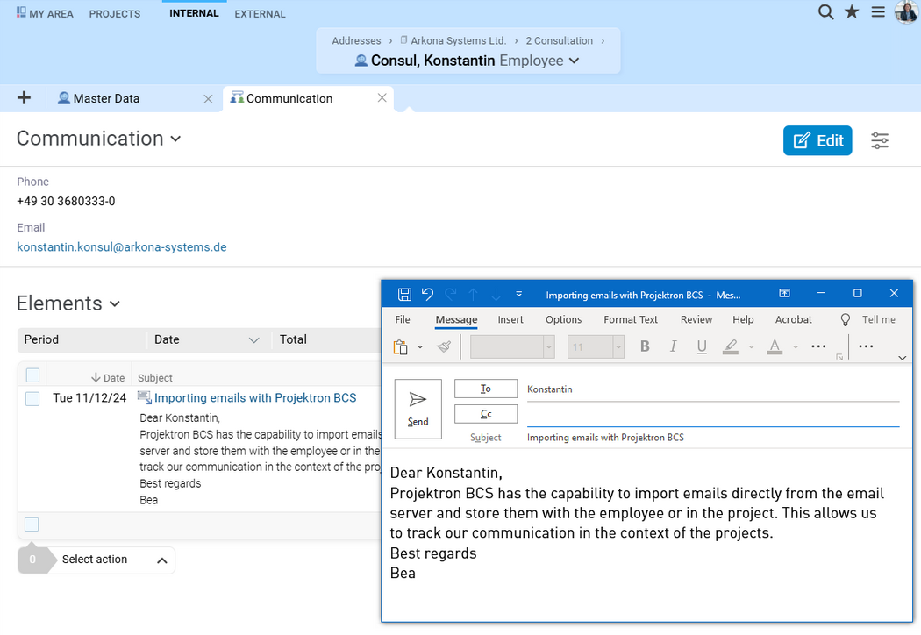Click the Paste clipboard icon

pos(401,347)
